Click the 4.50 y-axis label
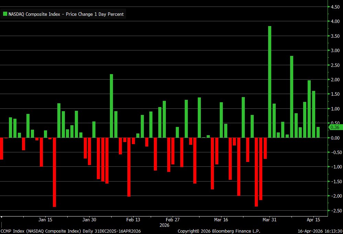This screenshot has height=234, width=343. 335,7
